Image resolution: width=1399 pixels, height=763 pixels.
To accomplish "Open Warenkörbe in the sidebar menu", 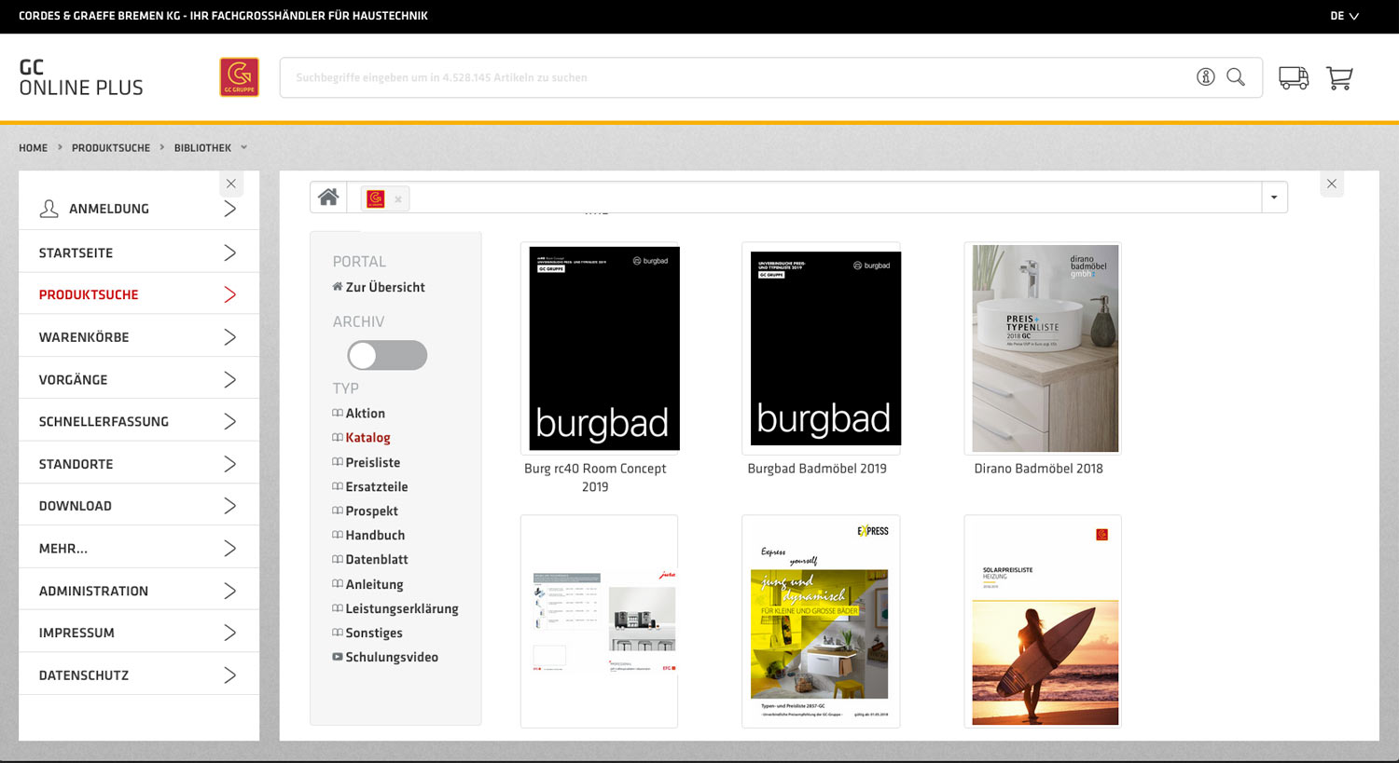I will tap(138, 337).
